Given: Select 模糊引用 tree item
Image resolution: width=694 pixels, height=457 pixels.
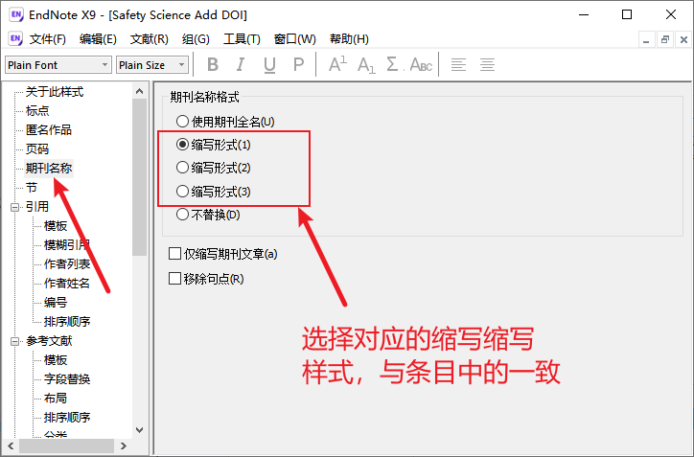Looking at the screenshot, I should [x=67, y=244].
